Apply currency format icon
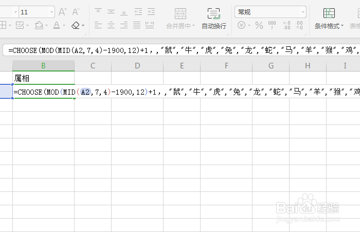360x232 pixels. coord(242,25)
